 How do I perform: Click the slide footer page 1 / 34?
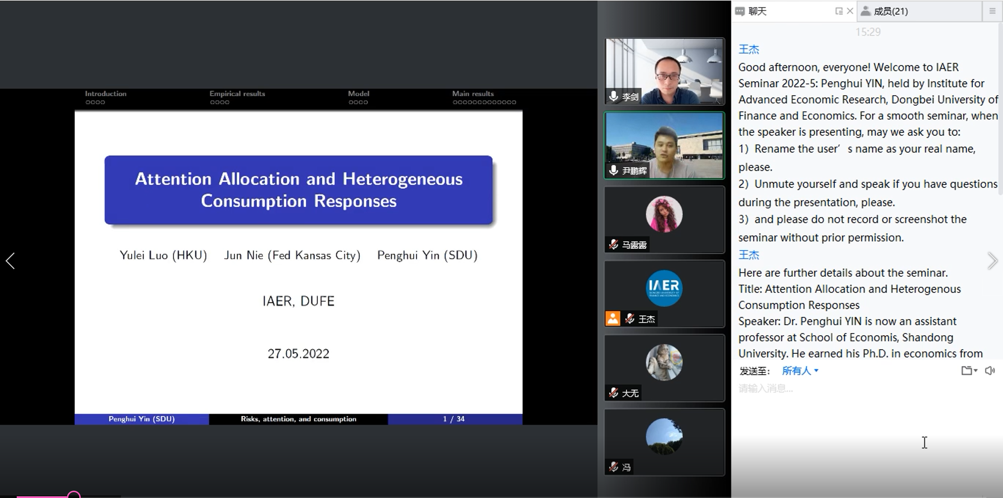click(453, 419)
